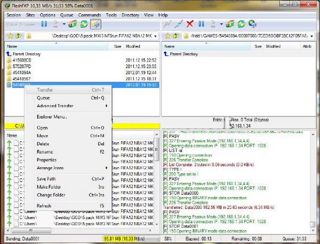Screen dimensions: 320x244
Task: Click the red X abort icon
Action: click(189, 24)
